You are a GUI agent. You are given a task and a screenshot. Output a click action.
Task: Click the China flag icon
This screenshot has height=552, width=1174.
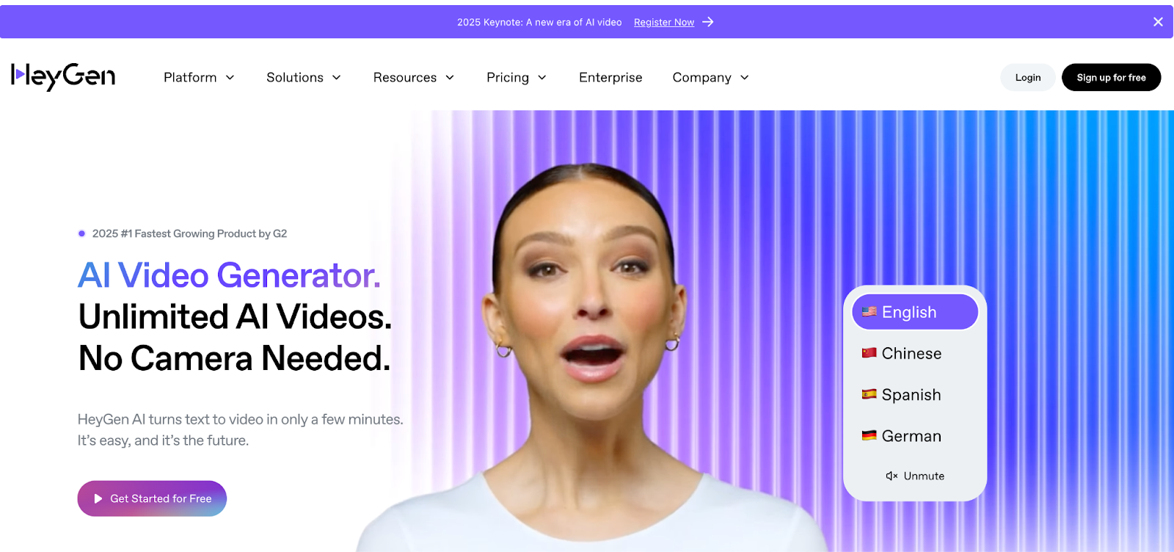pos(869,353)
